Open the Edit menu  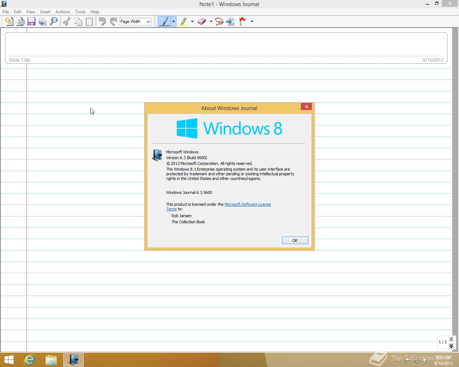tap(18, 12)
